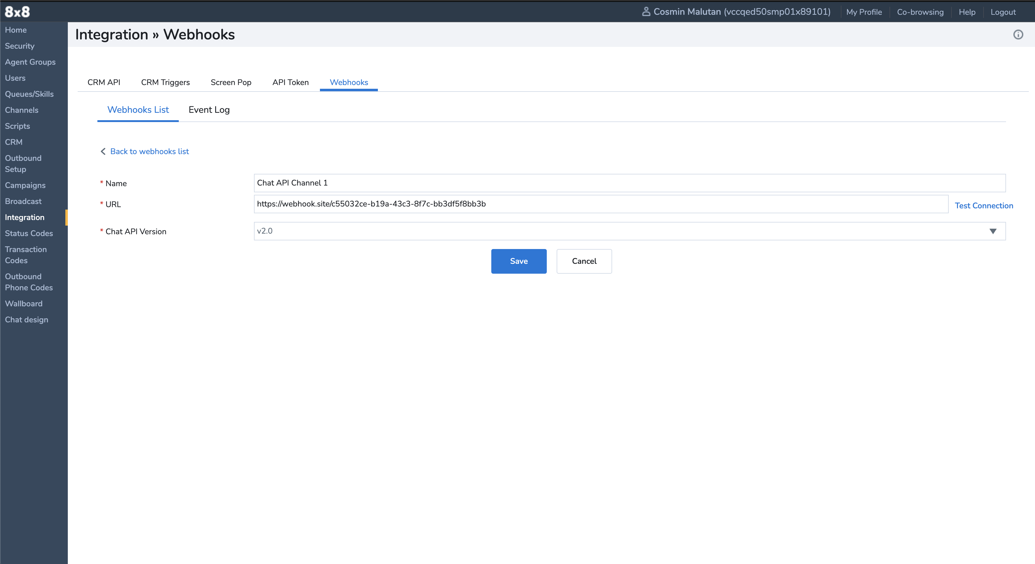Open Co-browsing from the top bar
1035x564 pixels.
(920, 12)
